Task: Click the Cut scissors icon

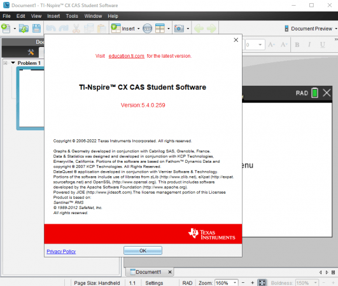Action: point(76,29)
